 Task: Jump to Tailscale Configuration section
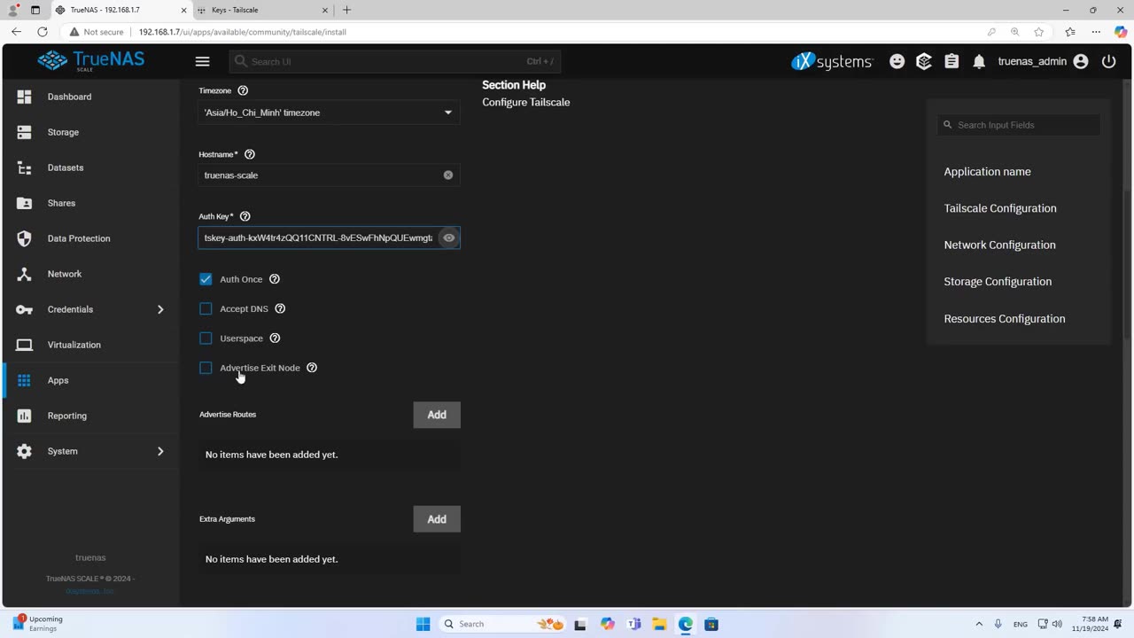tap(1000, 208)
